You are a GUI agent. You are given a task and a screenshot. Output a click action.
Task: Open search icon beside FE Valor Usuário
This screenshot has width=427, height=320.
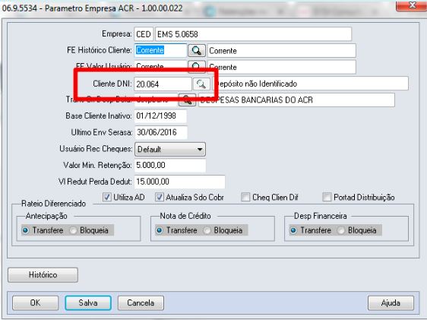tap(196, 66)
